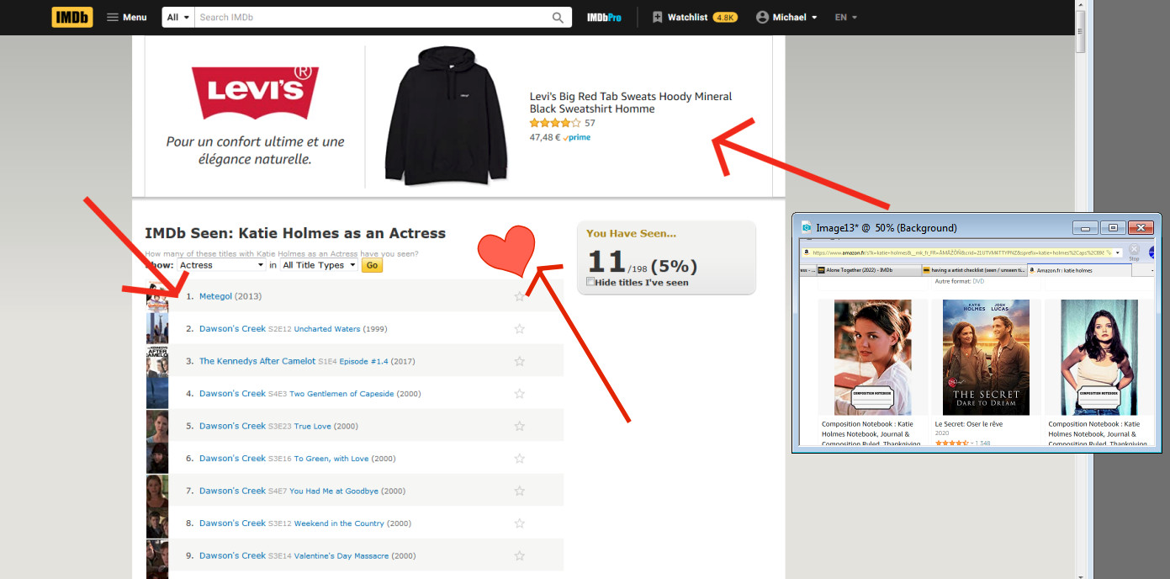Screen dimensions: 1170x579
Task: Click the 4.8K Watchlist count badge
Action: pos(724,17)
